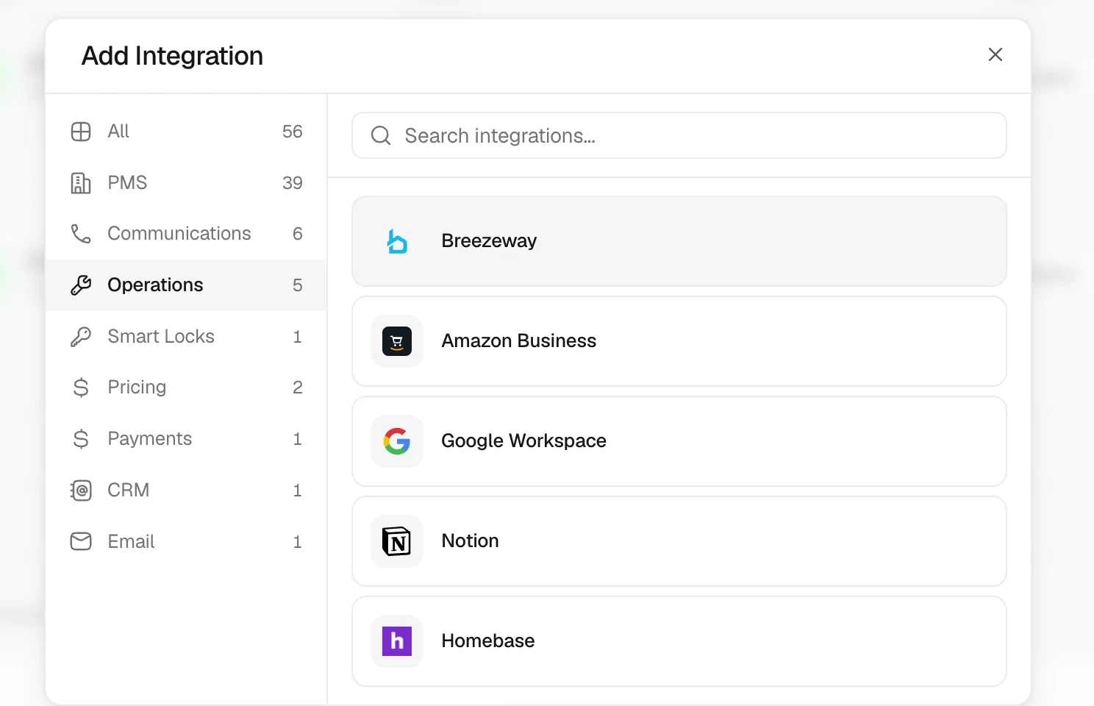1094x706 pixels.
Task: Click the 56 count beside All
Action: pos(293,132)
